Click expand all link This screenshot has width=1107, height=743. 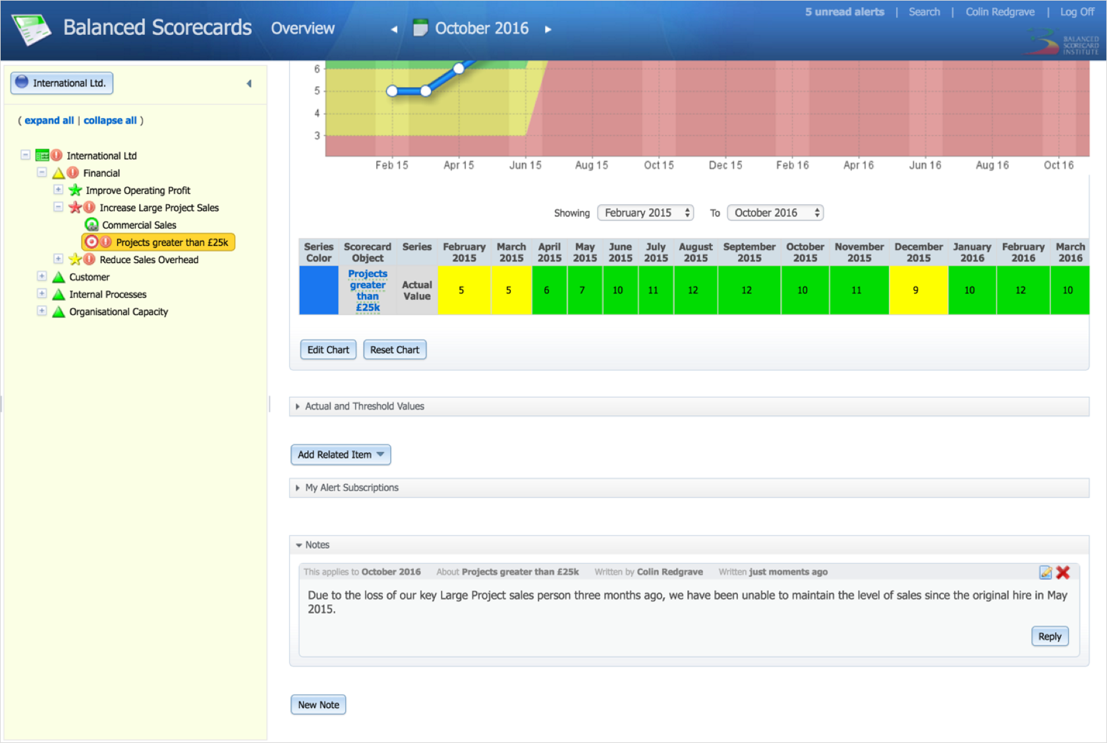[49, 121]
